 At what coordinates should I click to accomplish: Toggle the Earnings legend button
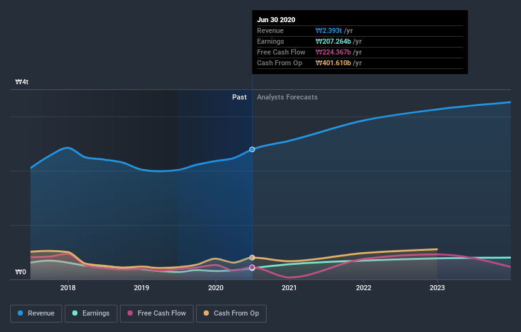[91, 314]
